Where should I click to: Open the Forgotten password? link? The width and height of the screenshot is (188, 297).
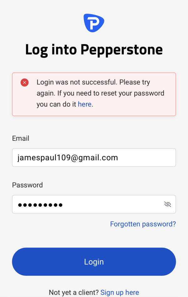143,224
